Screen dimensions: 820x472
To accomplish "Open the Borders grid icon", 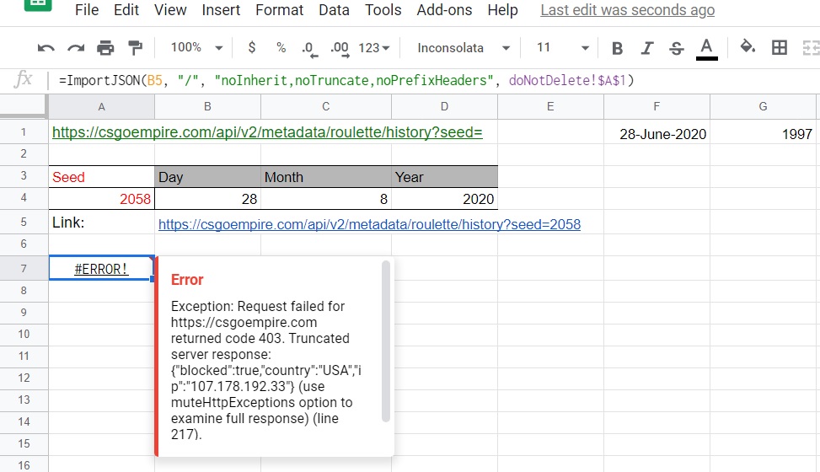I will click(x=780, y=48).
